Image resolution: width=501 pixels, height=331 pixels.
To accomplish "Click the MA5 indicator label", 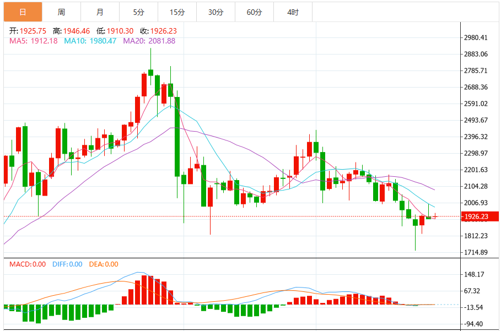I will click(x=34, y=41).
